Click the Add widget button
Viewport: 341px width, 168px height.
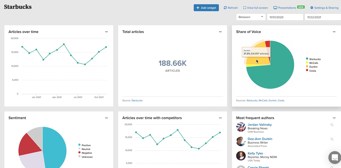tap(206, 8)
